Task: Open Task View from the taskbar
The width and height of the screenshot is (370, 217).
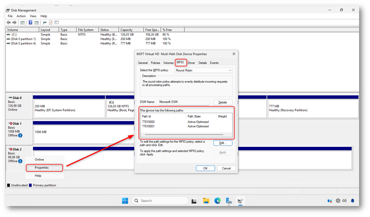Action: (194, 201)
